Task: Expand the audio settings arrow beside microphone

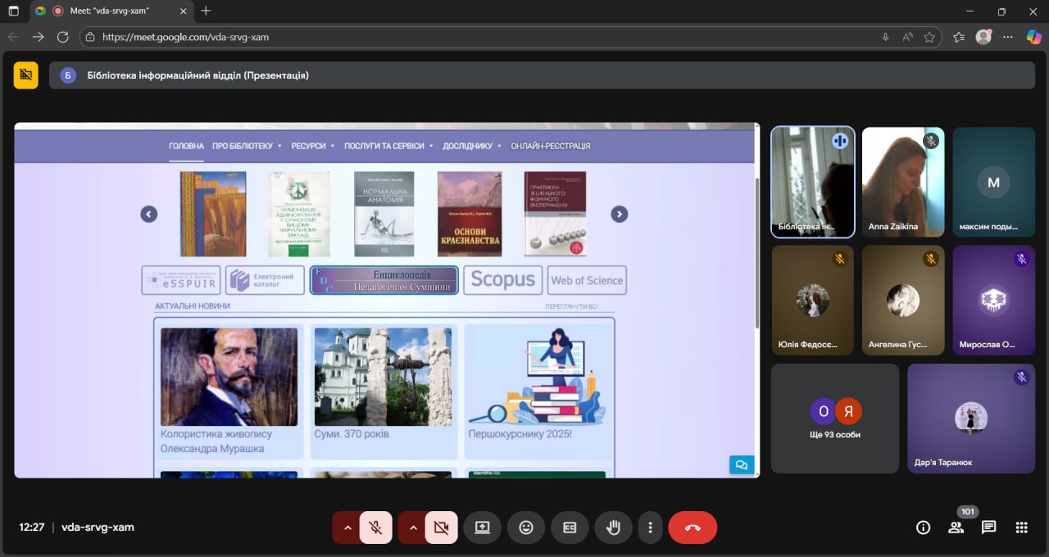Action: (347, 528)
